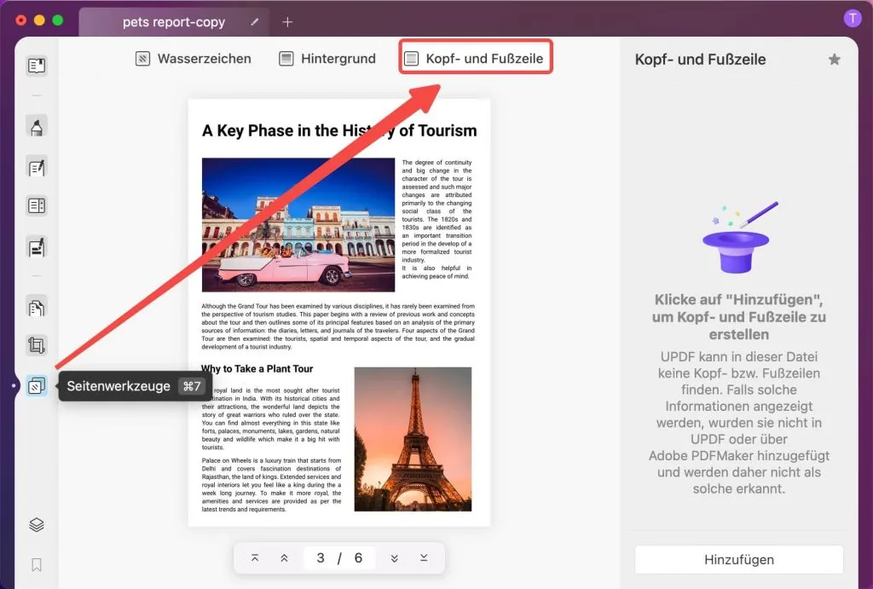Select the Seitenwerkzeuge page tools icon
The image size is (873, 589).
pos(37,386)
